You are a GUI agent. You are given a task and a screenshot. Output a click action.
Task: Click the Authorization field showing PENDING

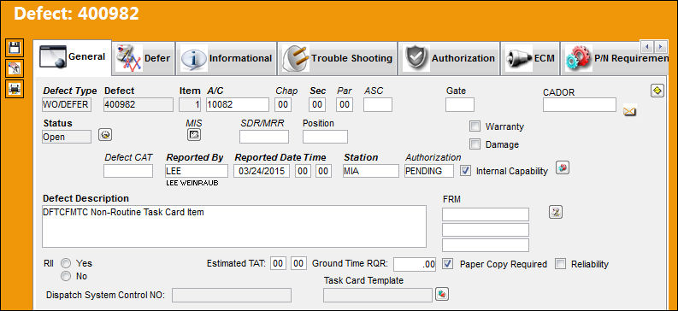point(429,171)
